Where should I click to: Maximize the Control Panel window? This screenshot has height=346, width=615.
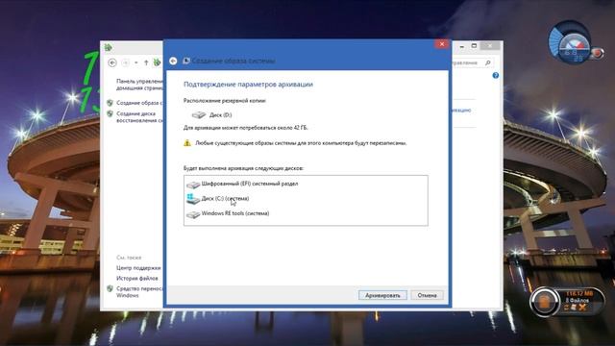[474, 46]
